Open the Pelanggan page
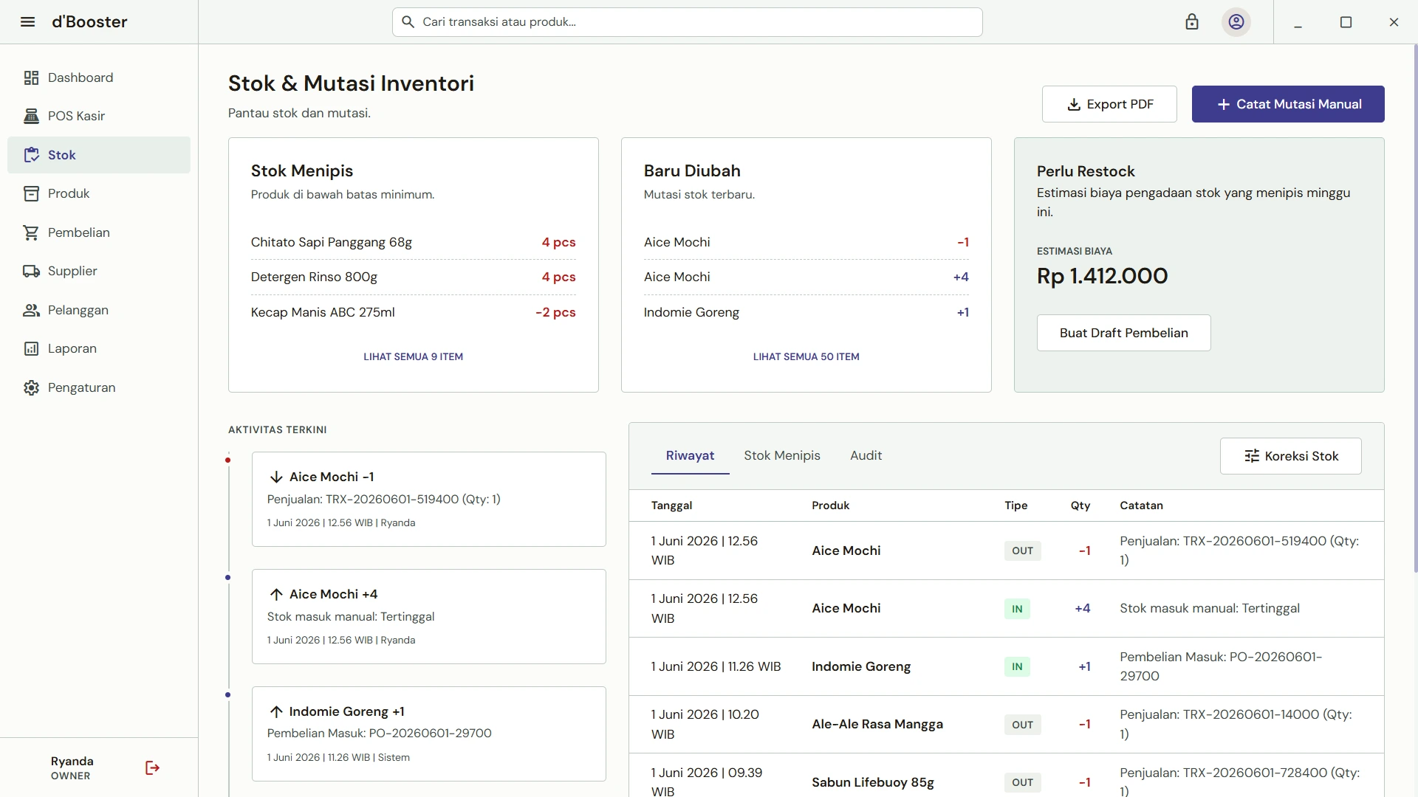The height and width of the screenshot is (797, 1418). (x=99, y=310)
